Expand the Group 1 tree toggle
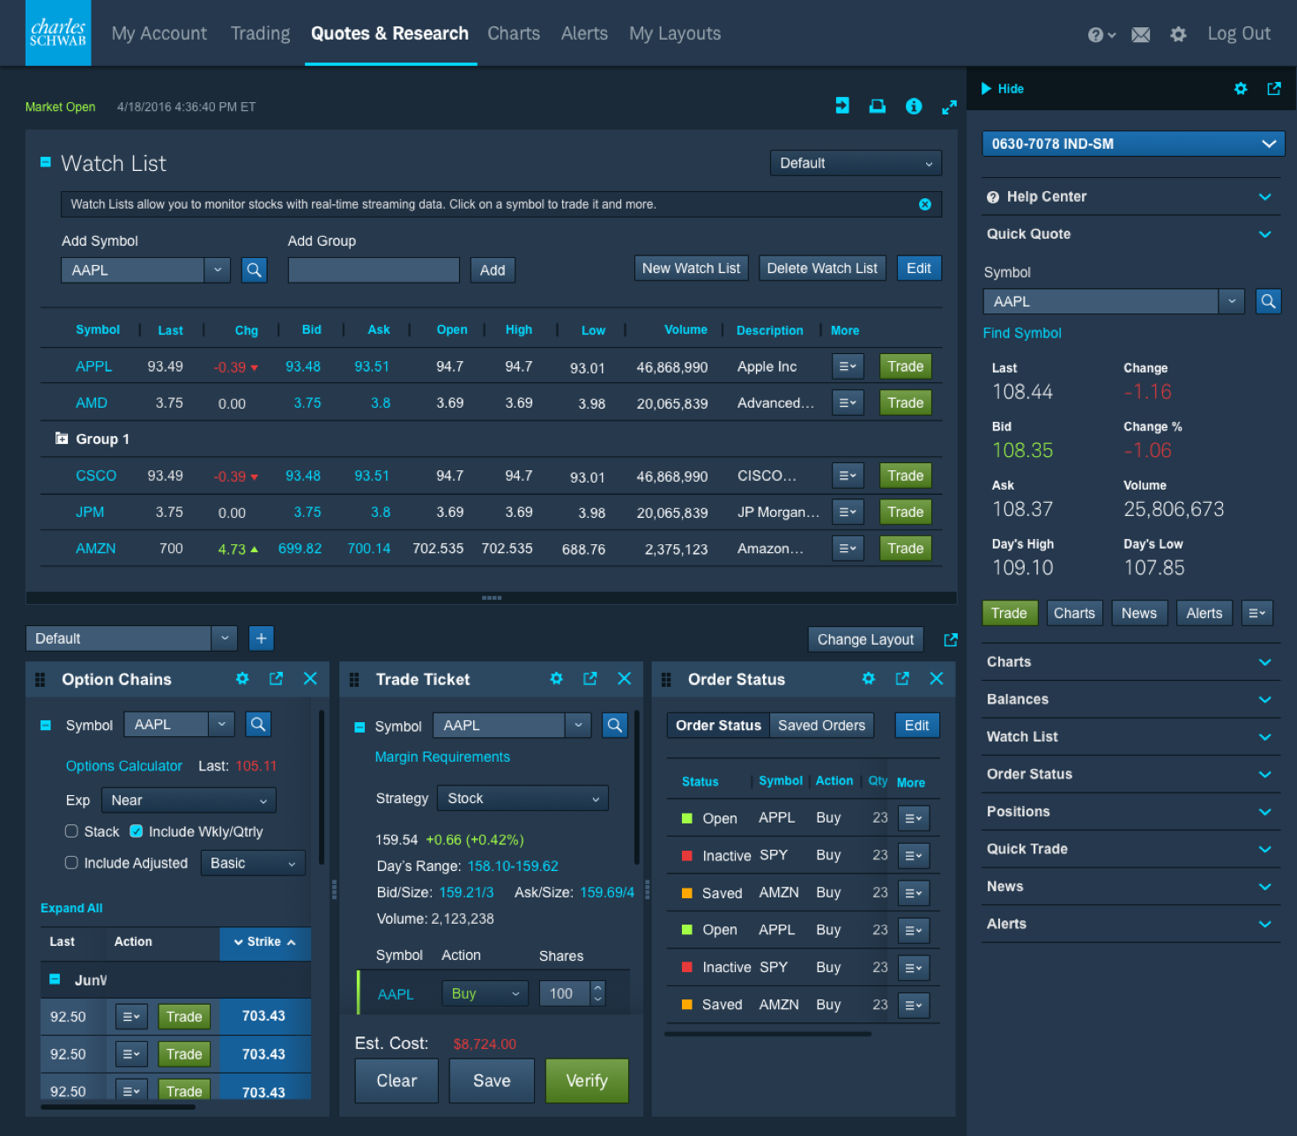The width and height of the screenshot is (1297, 1136). [62, 439]
